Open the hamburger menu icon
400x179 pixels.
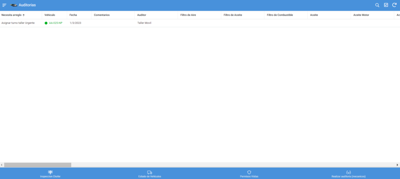(x=4, y=5)
